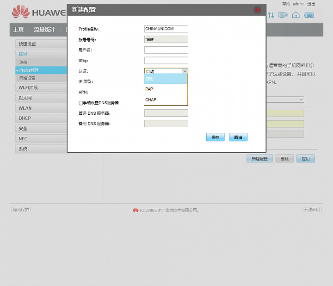333x286 pixels.
Task: Click the 应用 button
Action: 306,159
